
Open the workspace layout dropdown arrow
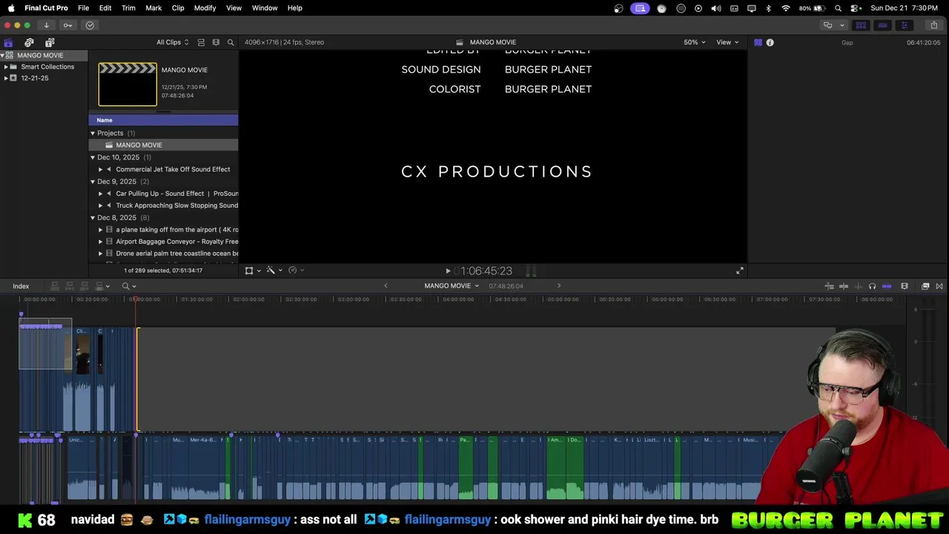click(x=842, y=25)
